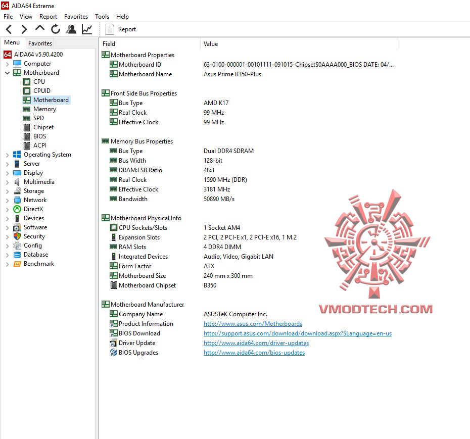Viewport: 470px width, 439px height.
Task: Open the Report menu
Action: [48, 17]
